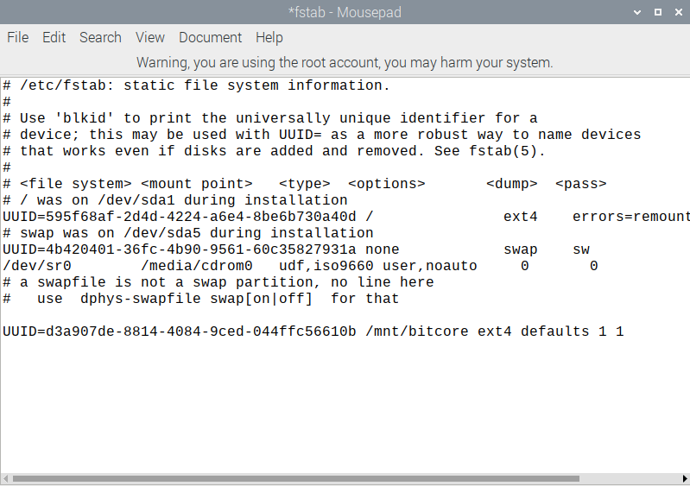The width and height of the screenshot is (690, 486).
Task: Maximize the Mousepad window
Action: click(x=658, y=12)
